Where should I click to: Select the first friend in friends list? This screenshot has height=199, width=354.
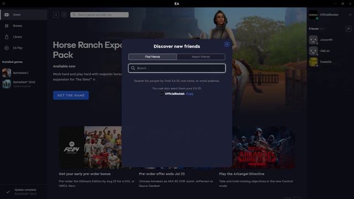tap(330, 40)
